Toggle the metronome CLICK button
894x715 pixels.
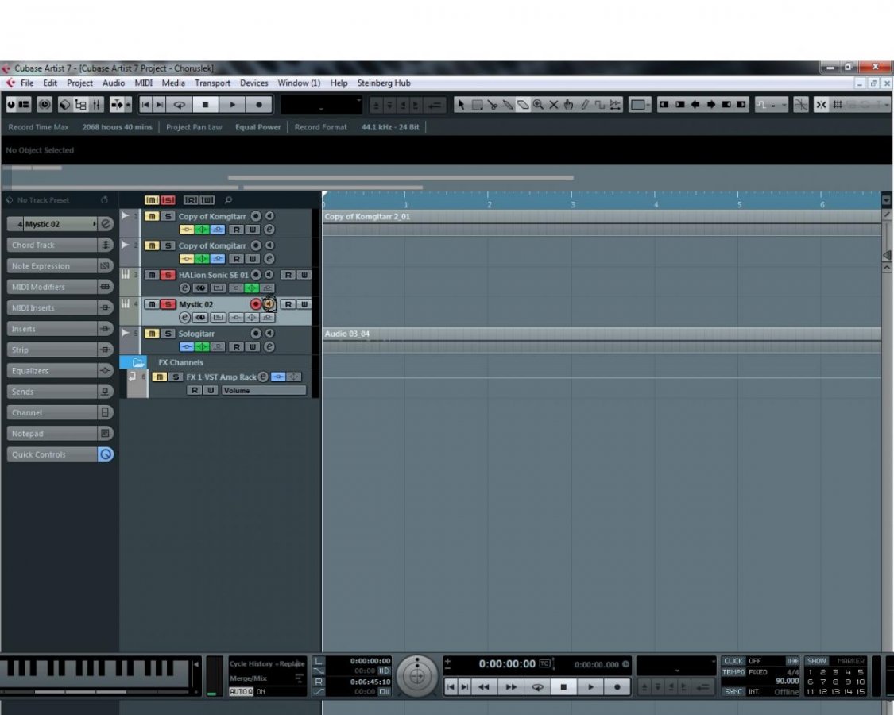tap(733, 661)
